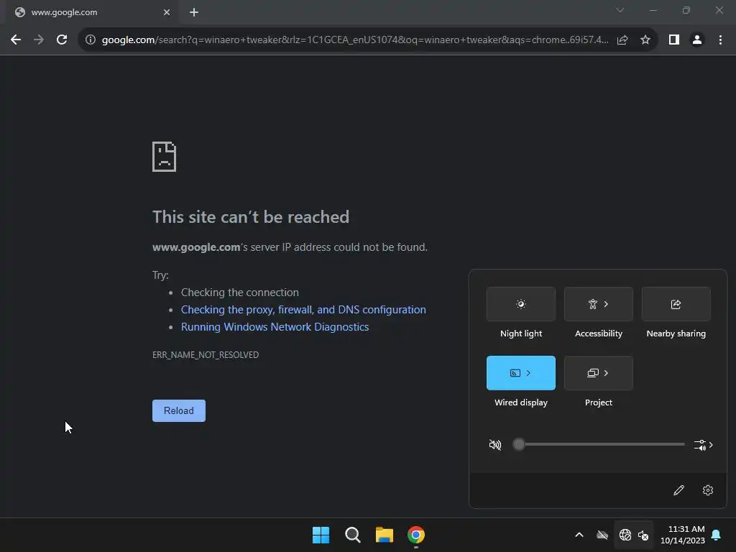Open the Chrome profile avatar icon
736x552 pixels.
pos(697,40)
